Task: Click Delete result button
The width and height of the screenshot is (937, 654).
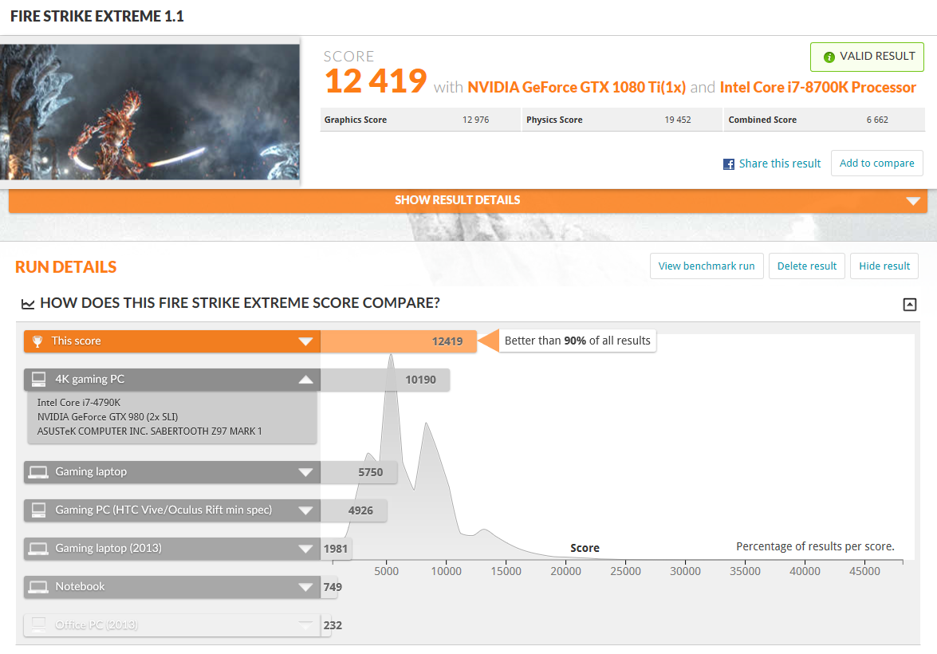Action: [x=807, y=266]
